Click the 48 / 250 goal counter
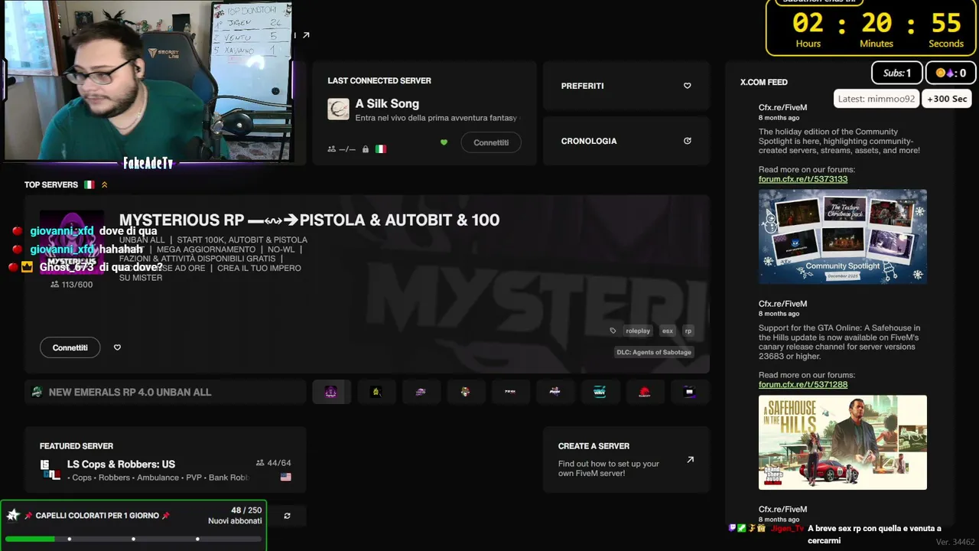Image resolution: width=979 pixels, height=551 pixels. (246, 510)
